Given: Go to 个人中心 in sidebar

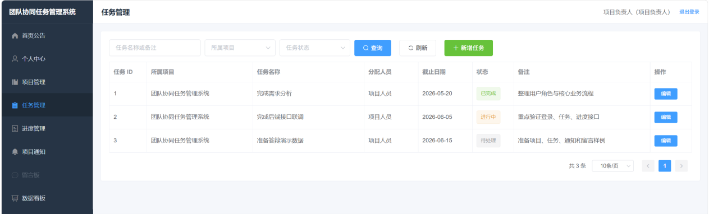Looking at the screenshot, I should coord(47,59).
